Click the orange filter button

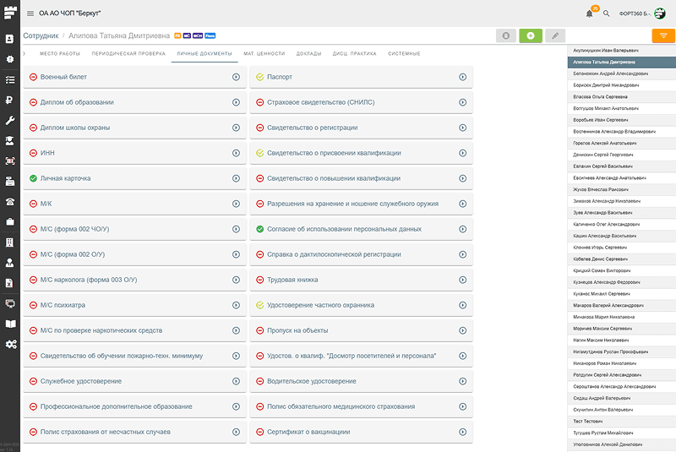click(x=663, y=35)
